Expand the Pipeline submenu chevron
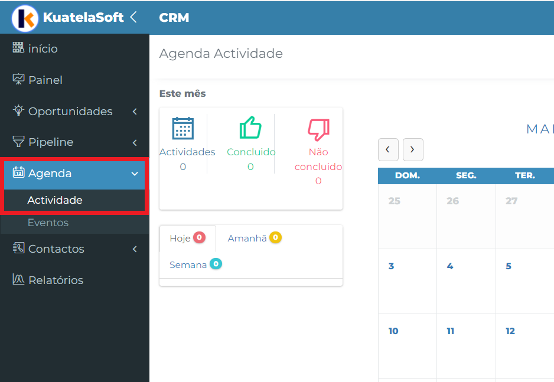 [135, 143]
